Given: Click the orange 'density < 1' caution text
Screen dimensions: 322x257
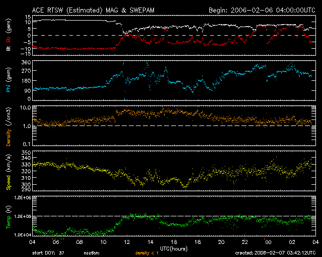Looking at the screenshot, I should pos(147,253).
